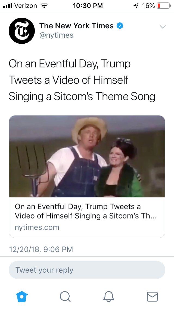Viewport: 174px width, 310px height.
Task: Open the nytimes.com link domain
Action: point(37,227)
